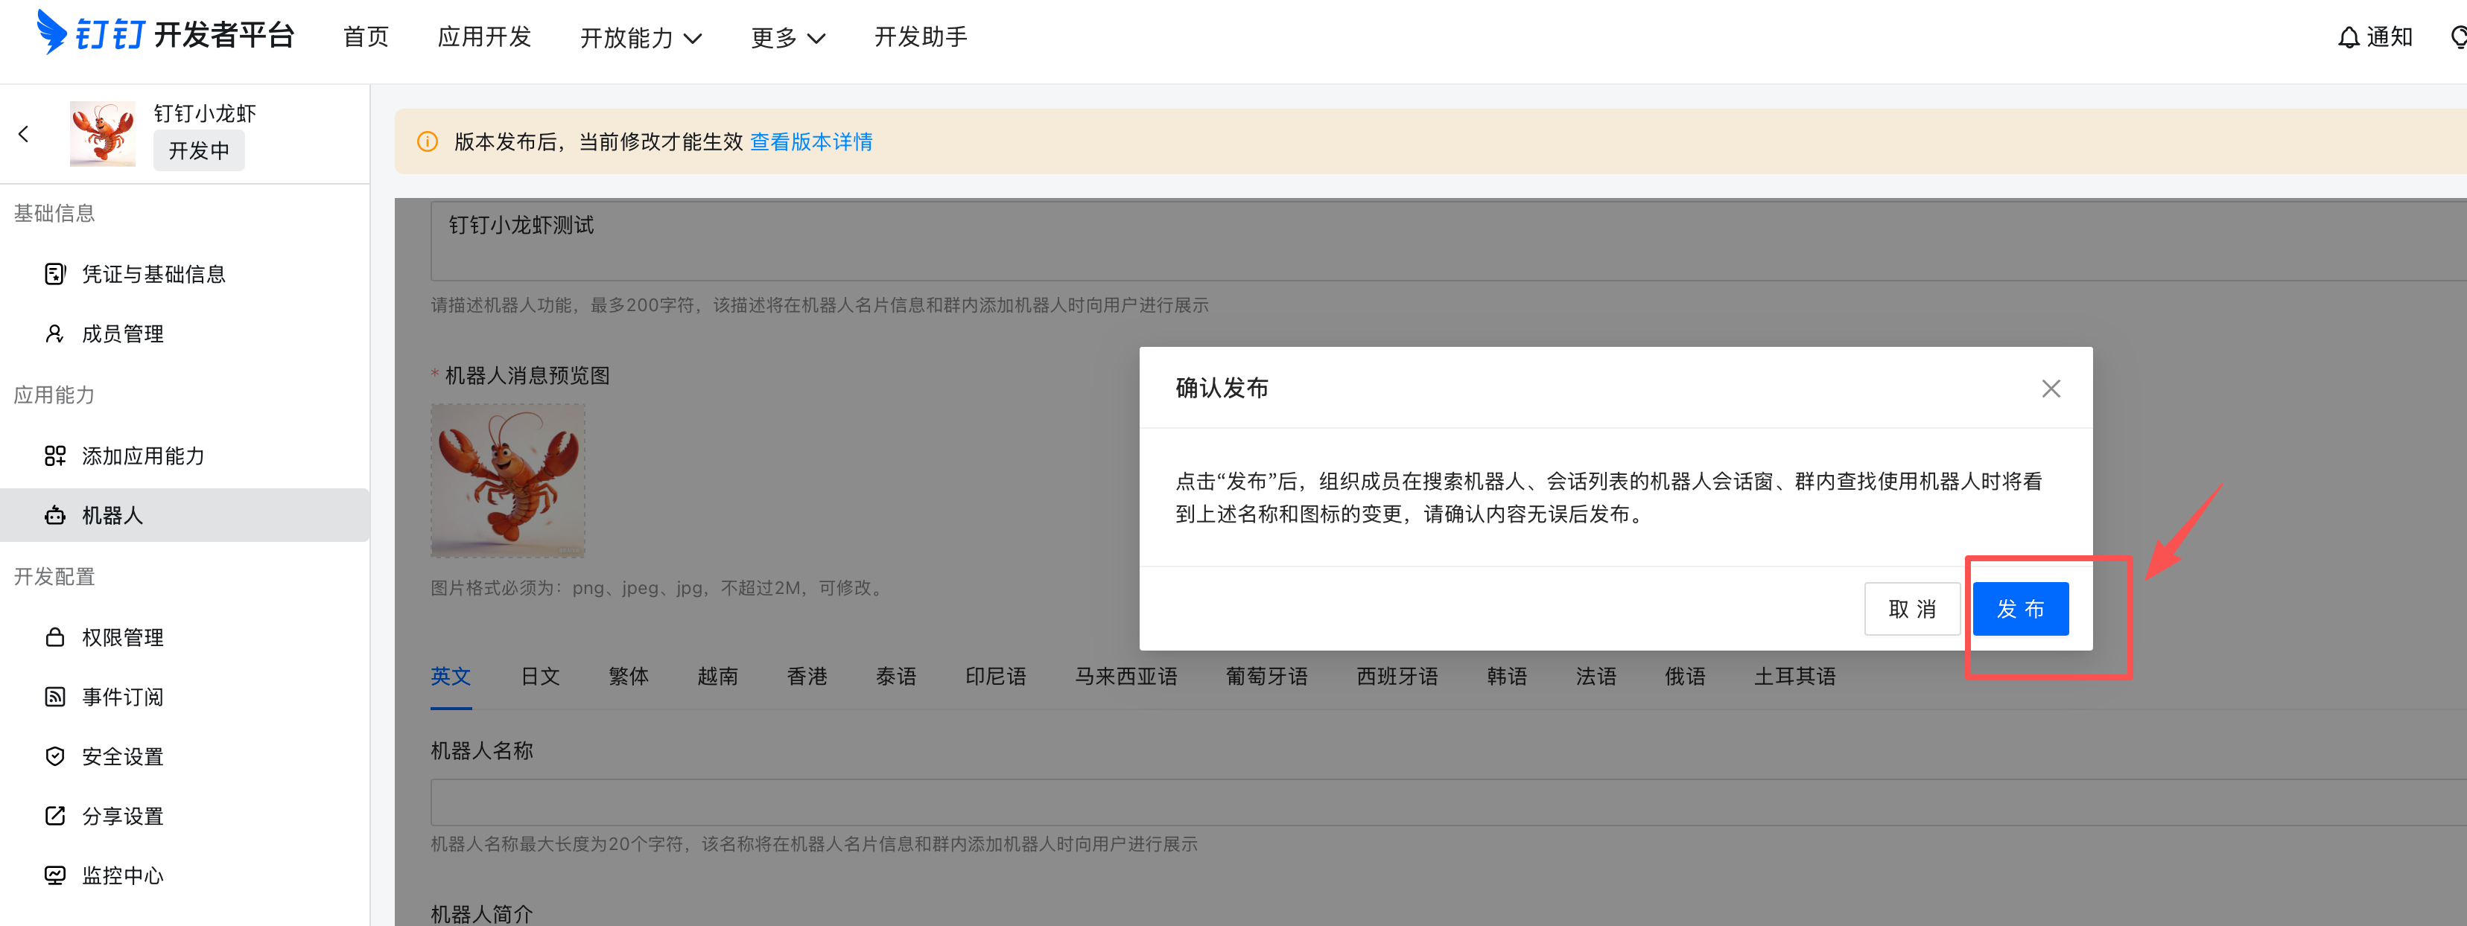The width and height of the screenshot is (2467, 926).
Task: Open the 通知 notification bell
Action: click(2373, 36)
